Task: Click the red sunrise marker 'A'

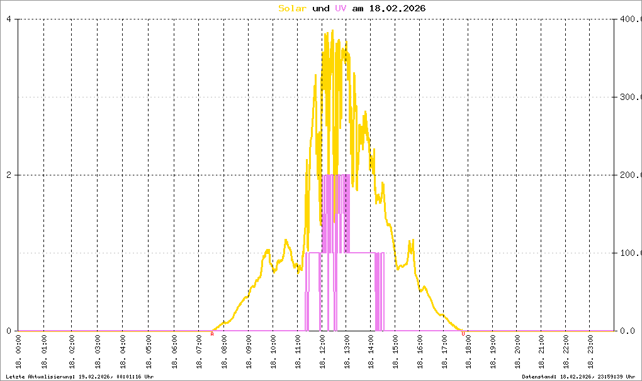Action: [x=212, y=334]
